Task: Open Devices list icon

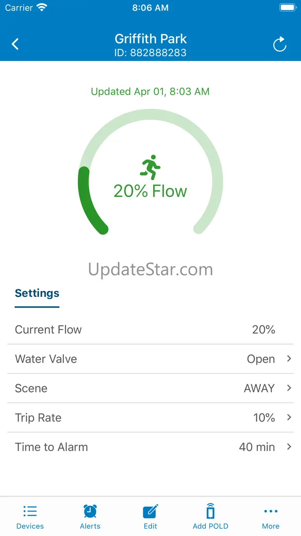Action: (x=30, y=511)
